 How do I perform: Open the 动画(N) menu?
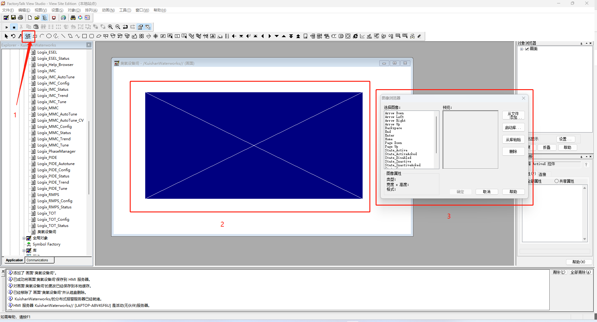tap(108, 10)
